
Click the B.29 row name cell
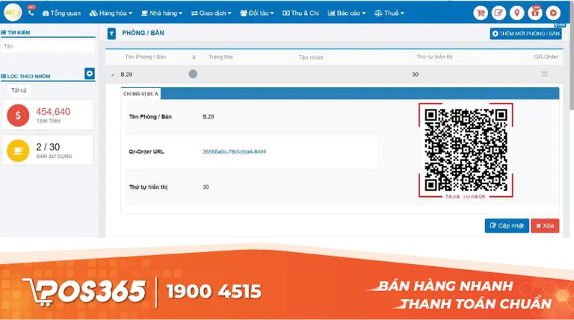126,75
